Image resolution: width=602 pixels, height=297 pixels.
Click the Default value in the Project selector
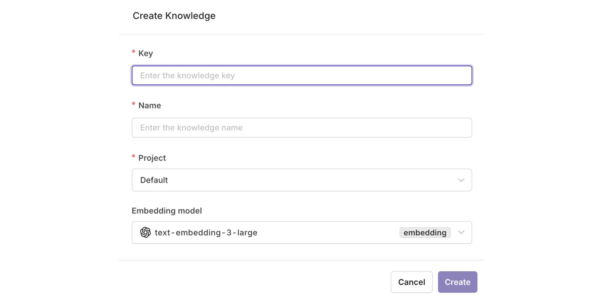click(154, 180)
